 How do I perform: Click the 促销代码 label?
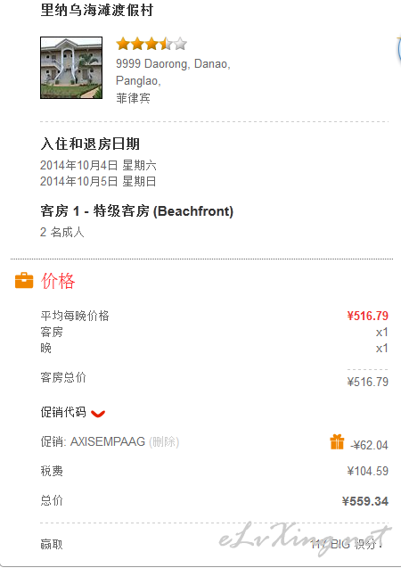tap(63, 412)
